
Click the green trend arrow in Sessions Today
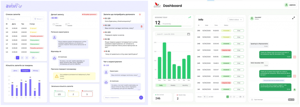(190, 17)
